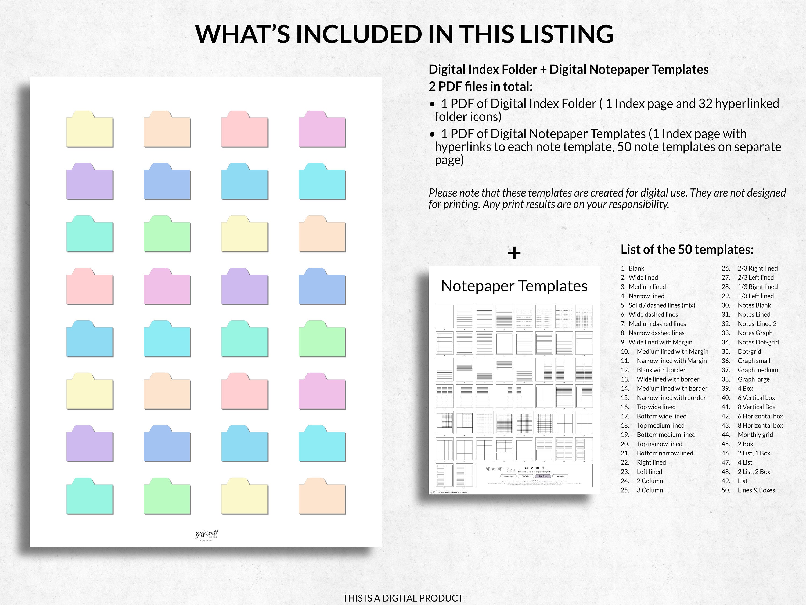The image size is (806, 605).
Task: Click 'THIS IS A DIGITAL PRODUCT' footer text
Action: coord(403,598)
